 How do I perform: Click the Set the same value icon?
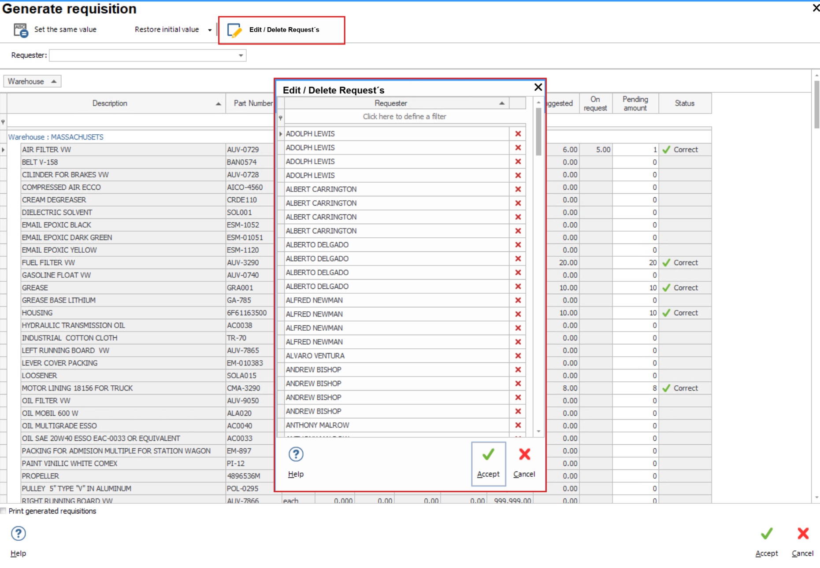click(x=21, y=30)
